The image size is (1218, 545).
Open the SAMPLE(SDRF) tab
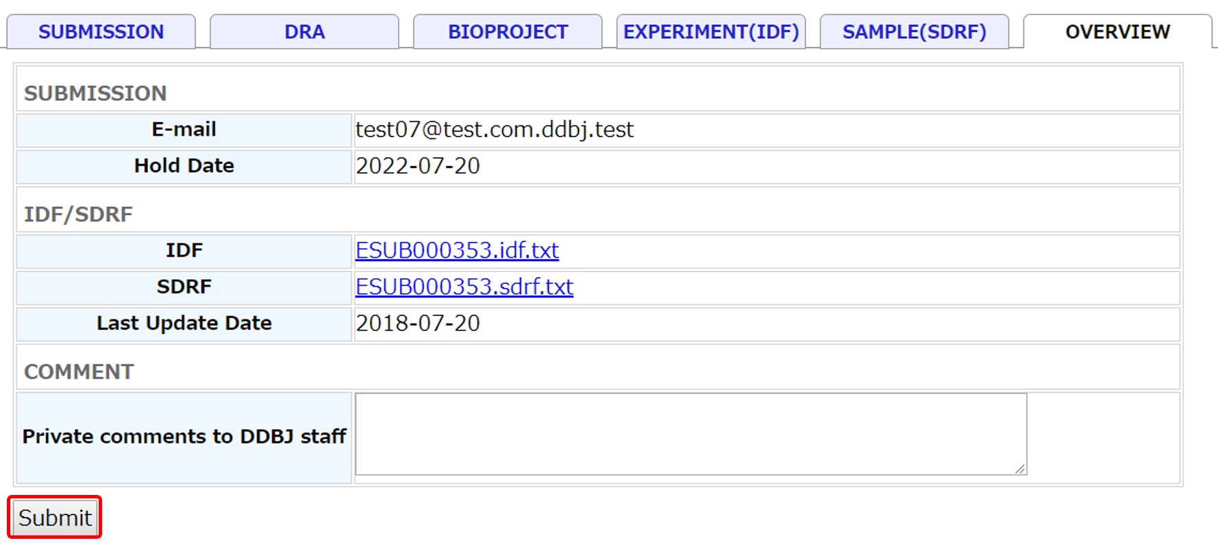click(x=914, y=32)
